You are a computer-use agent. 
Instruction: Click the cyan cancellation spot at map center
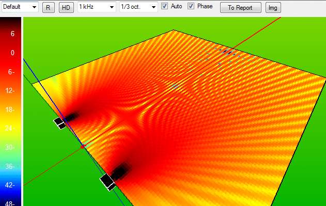coord(175,86)
